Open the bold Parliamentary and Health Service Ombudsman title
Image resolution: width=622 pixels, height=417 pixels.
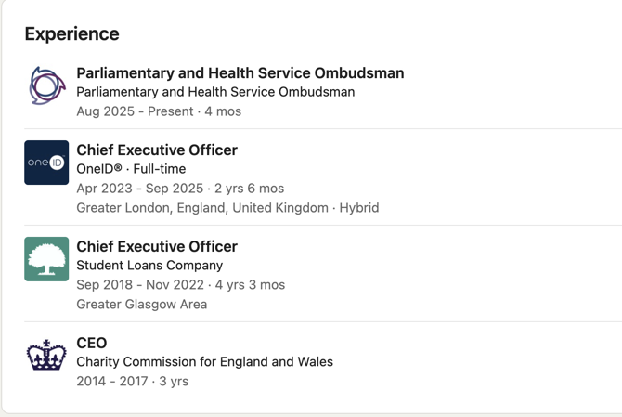click(240, 73)
